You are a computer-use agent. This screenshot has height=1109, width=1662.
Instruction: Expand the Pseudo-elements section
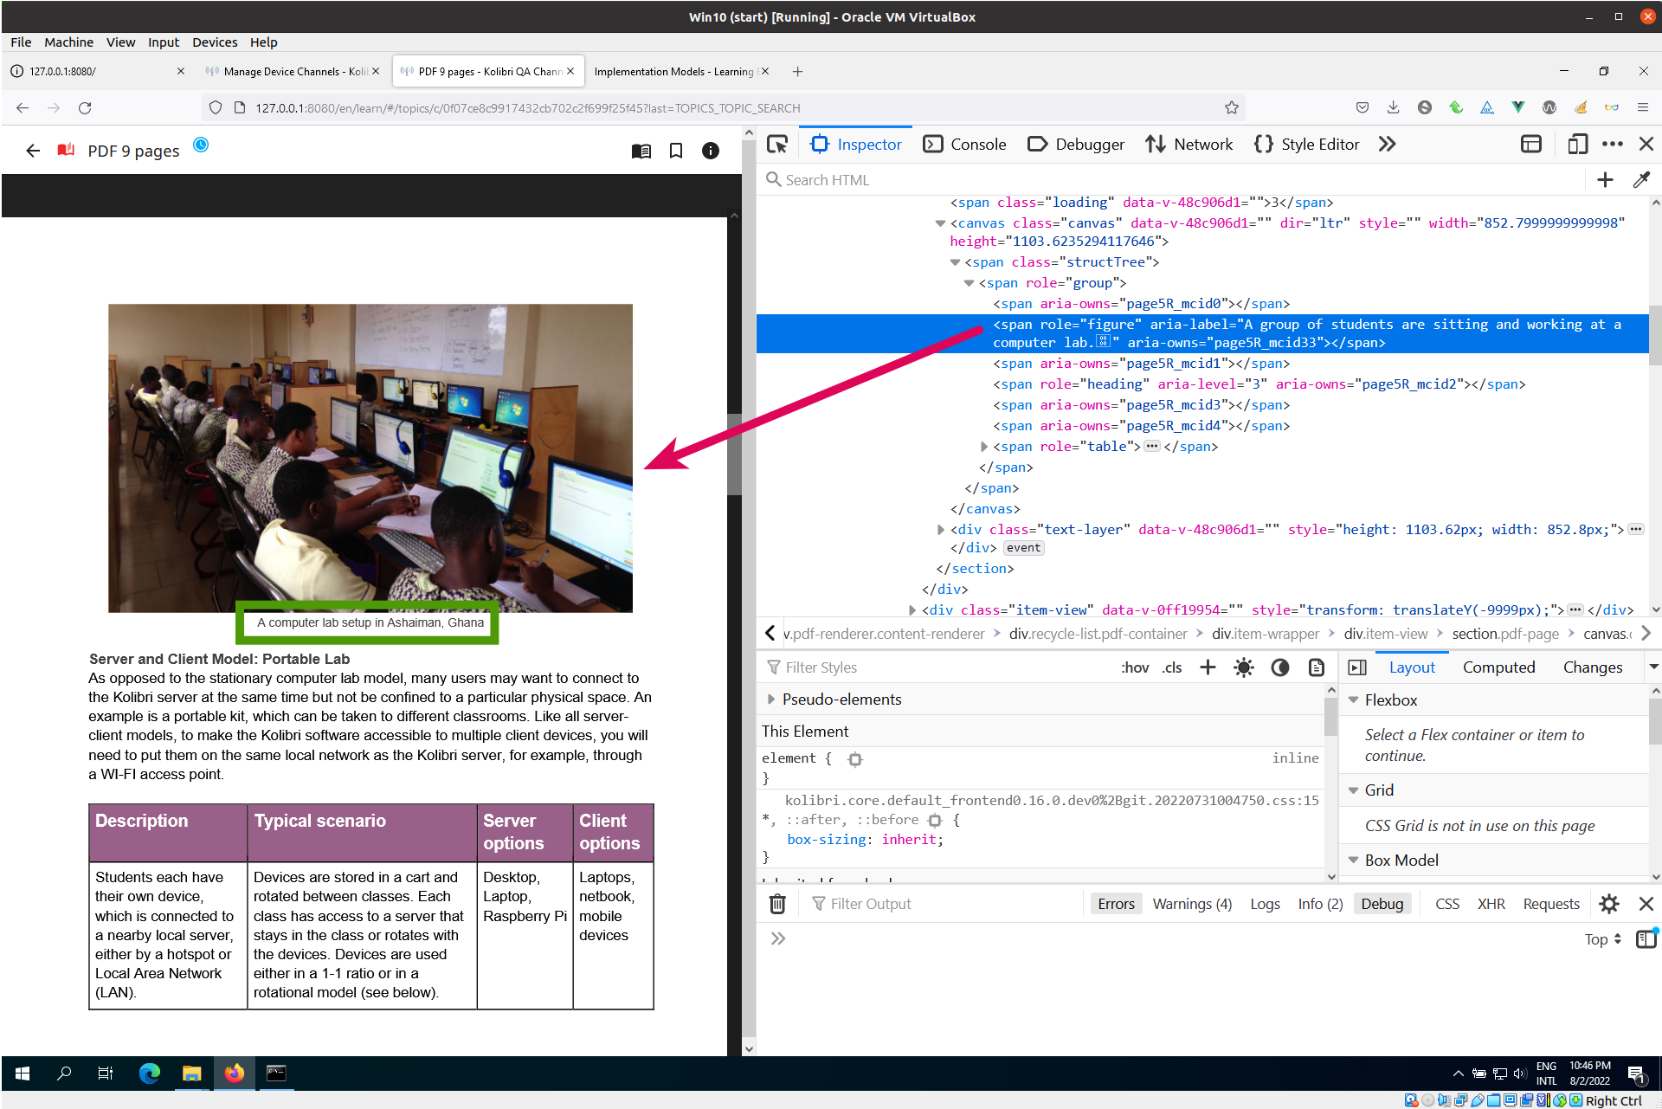[771, 700]
